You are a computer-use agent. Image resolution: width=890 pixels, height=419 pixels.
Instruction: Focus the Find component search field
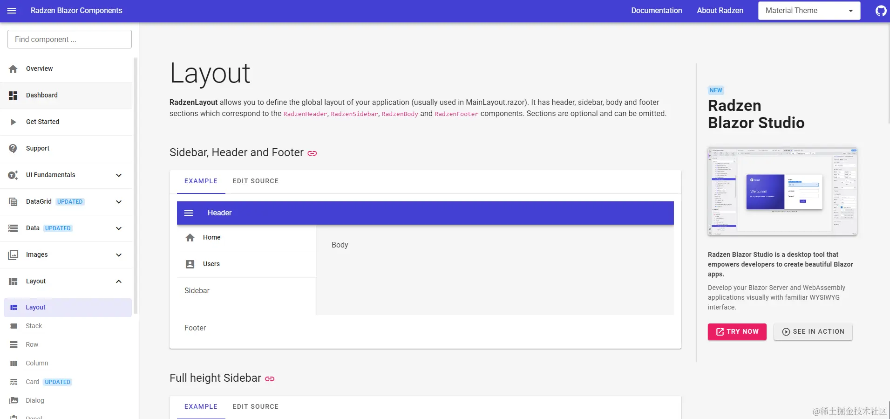(x=69, y=39)
